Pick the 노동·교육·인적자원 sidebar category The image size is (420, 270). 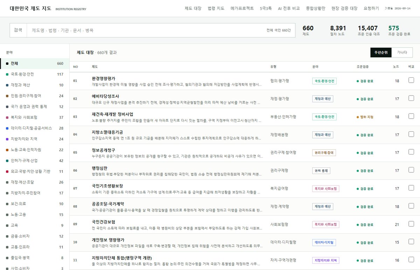[x=35, y=150]
